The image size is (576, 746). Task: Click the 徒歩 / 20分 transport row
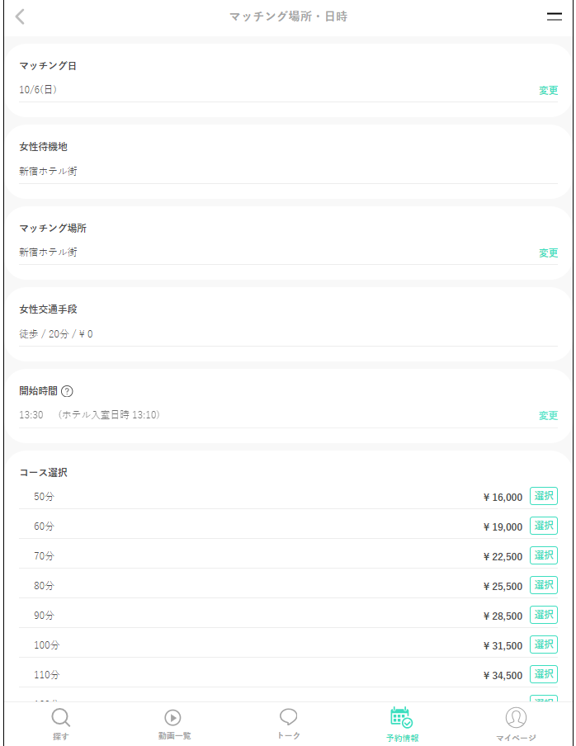56,334
